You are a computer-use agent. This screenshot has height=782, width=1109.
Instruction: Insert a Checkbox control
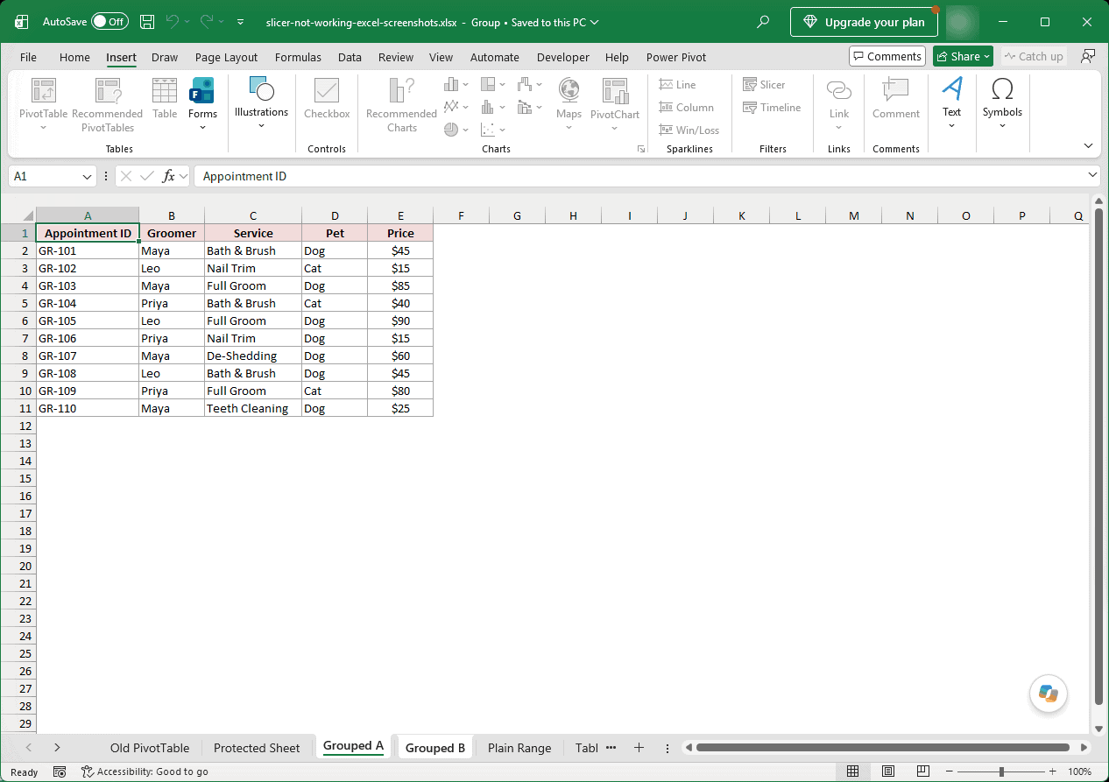327,99
